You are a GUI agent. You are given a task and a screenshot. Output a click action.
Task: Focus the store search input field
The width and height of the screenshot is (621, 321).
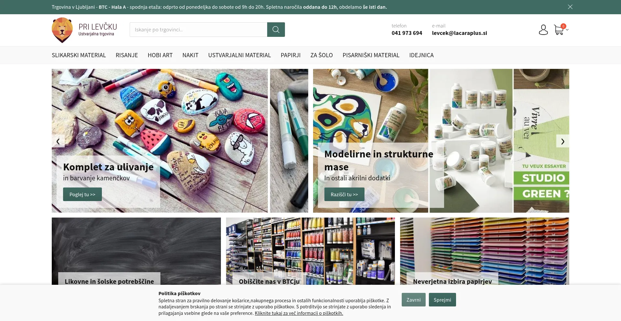(x=198, y=29)
